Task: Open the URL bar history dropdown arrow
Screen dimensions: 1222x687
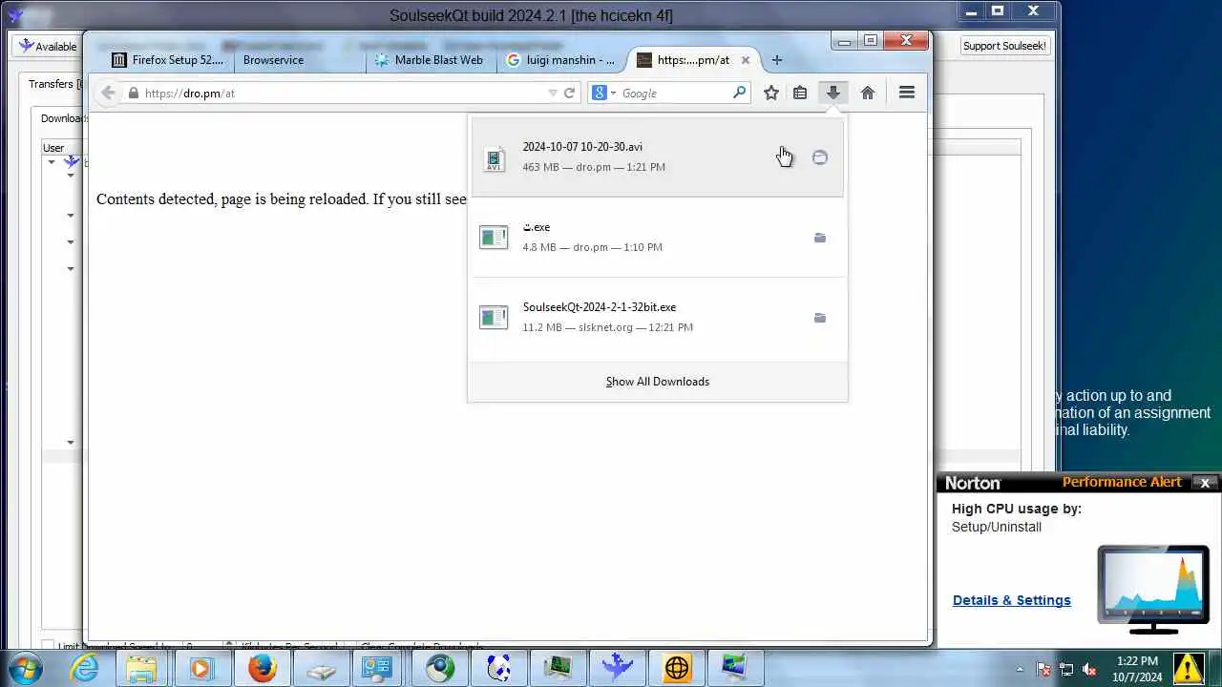Action: [x=552, y=94]
